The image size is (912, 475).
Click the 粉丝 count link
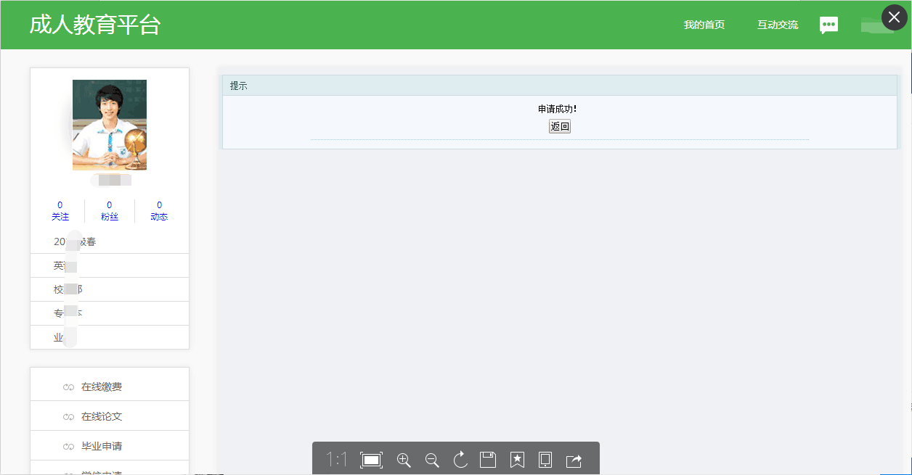(110, 211)
